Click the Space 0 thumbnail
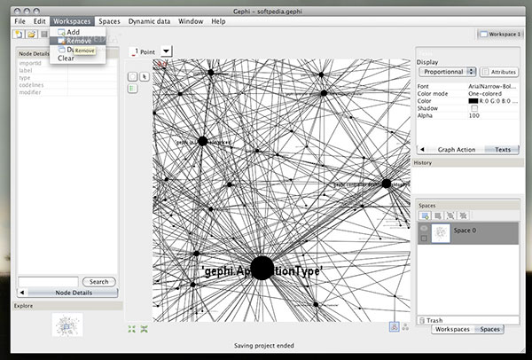 tap(441, 233)
